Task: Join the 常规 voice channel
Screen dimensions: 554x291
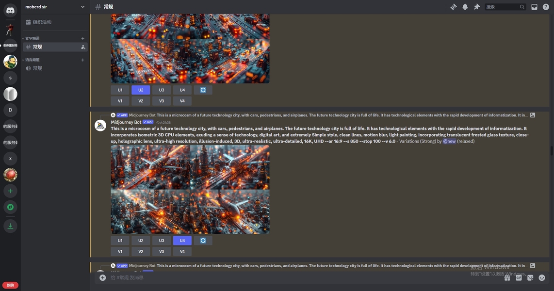Action: tap(55, 68)
